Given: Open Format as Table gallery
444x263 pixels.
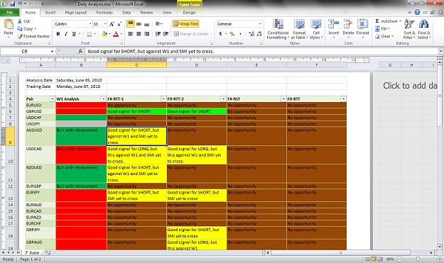Looking at the screenshot, I should point(299,29).
